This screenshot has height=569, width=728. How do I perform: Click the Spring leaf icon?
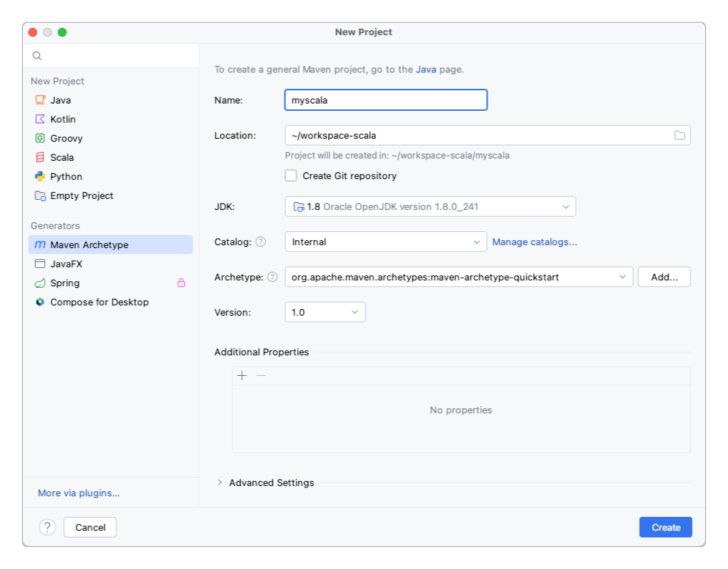click(40, 283)
